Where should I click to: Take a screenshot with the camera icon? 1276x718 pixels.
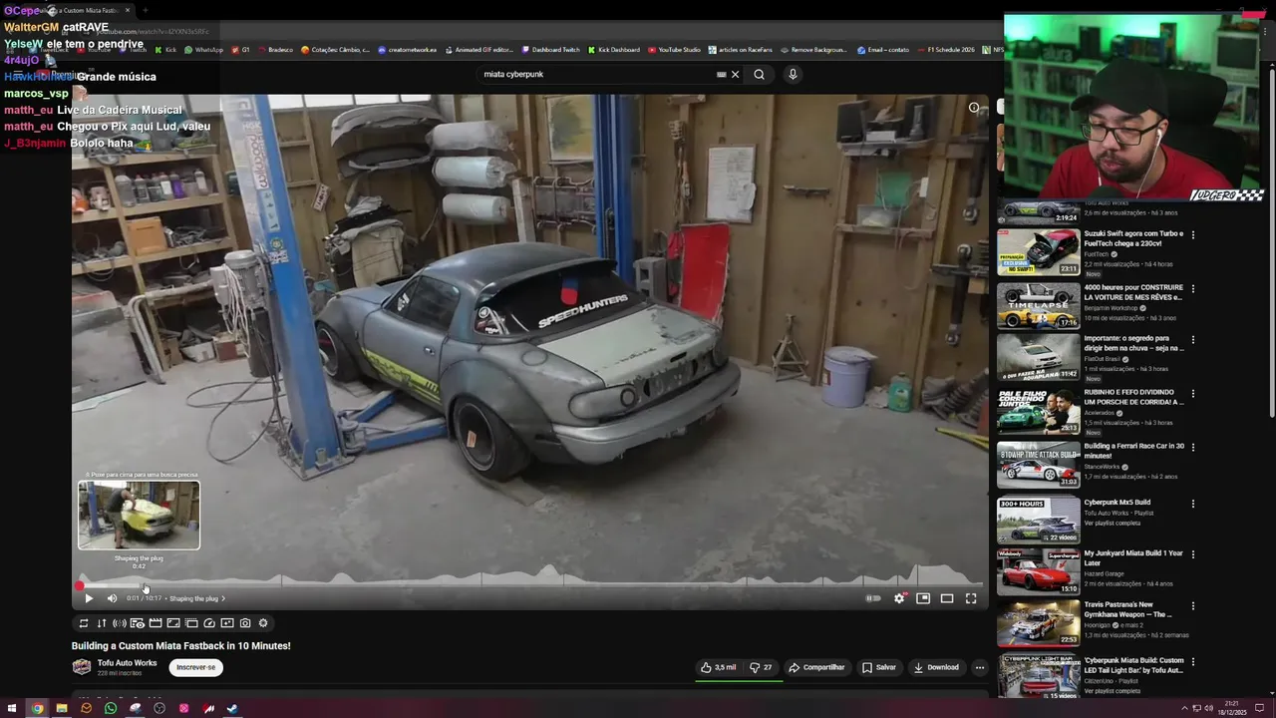[245, 623]
